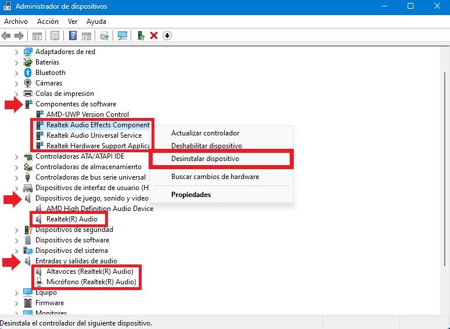
Task: Select AMD-UWP Version Control
Action: (x=88, y=115)
